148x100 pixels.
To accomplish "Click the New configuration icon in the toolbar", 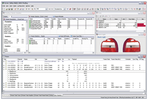I will (x=4, y=9).
